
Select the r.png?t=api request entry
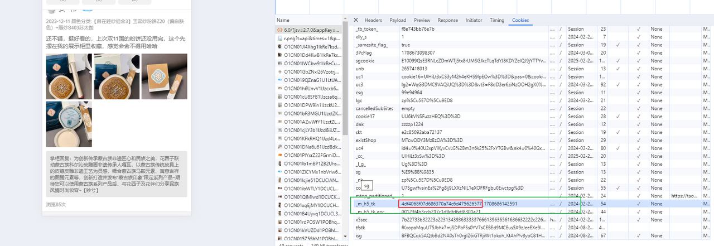[311, 38]
